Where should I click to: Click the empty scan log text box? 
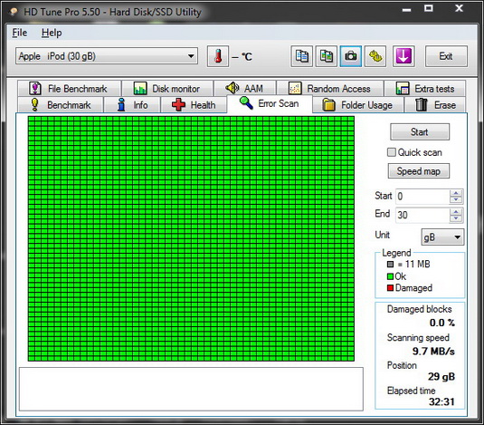tap(191, 389)
